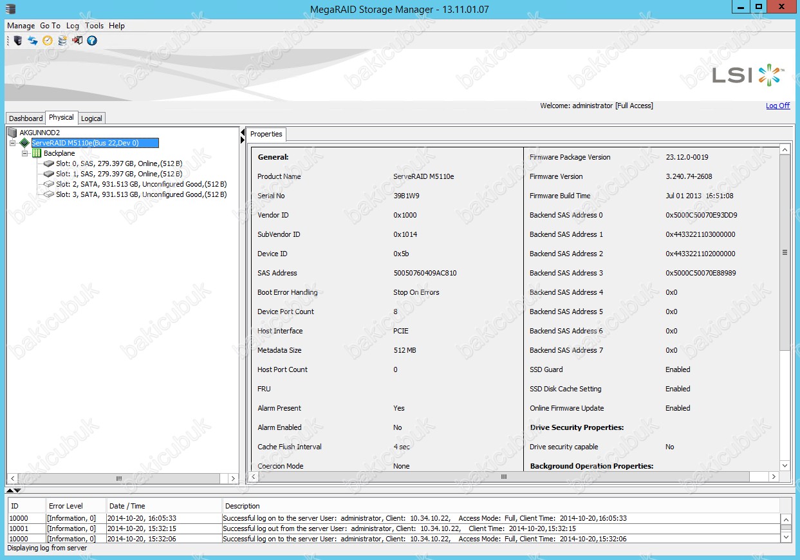This screenshot has width=800, height=560.
Task: Open the Tools menu
Action: coord(94,26)
